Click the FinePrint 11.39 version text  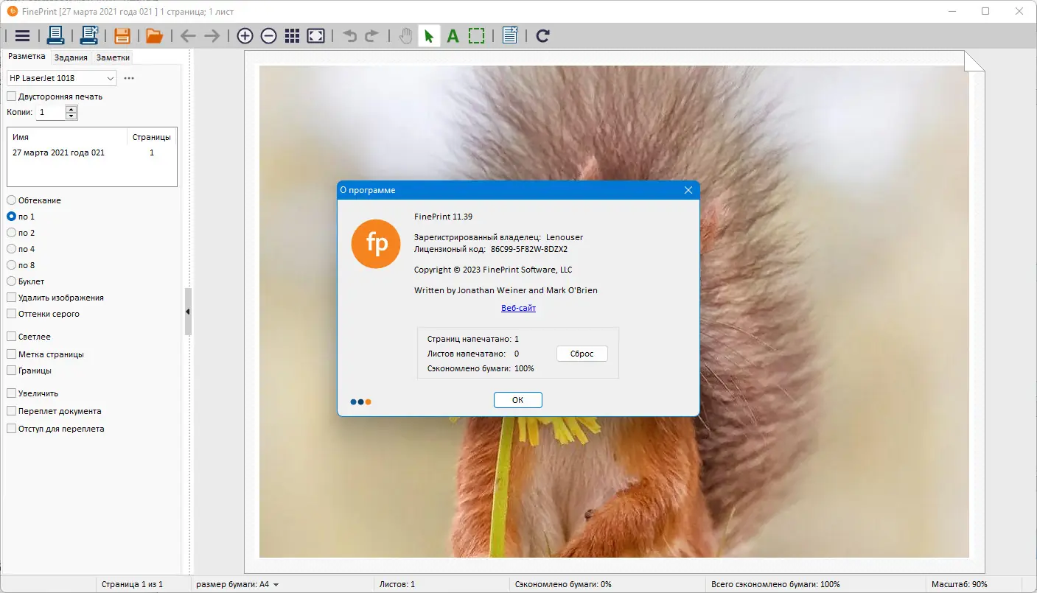click(443, 217)
